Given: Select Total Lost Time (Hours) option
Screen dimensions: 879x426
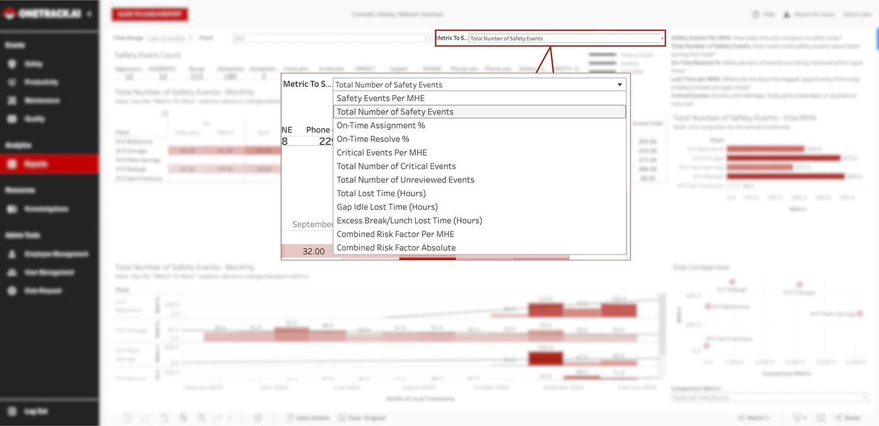Looking at the screenshot, I should coord(381,193).
